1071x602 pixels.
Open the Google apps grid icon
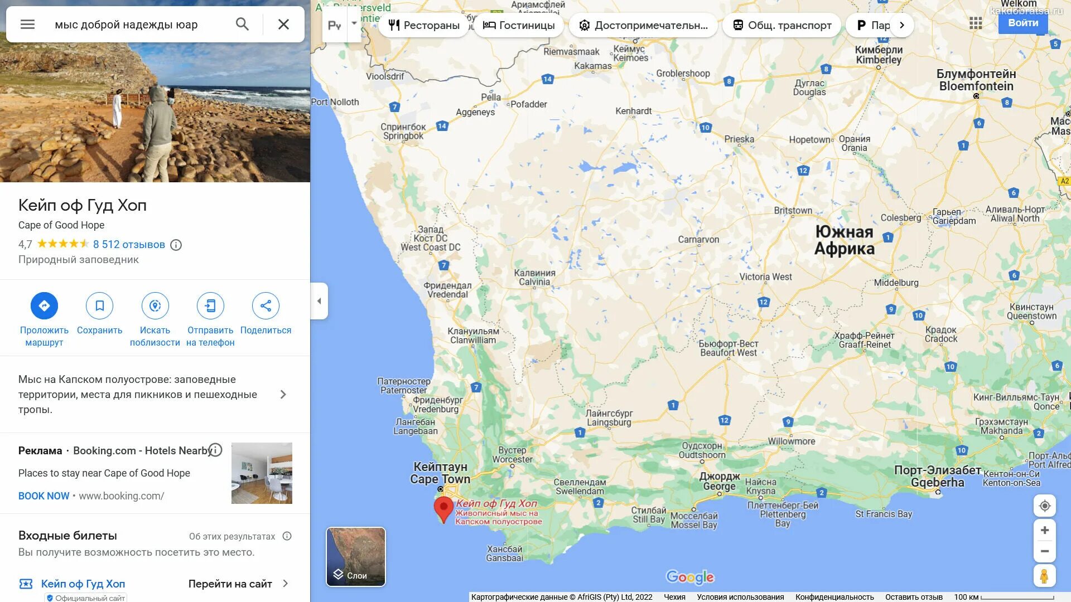pos(976,23)
